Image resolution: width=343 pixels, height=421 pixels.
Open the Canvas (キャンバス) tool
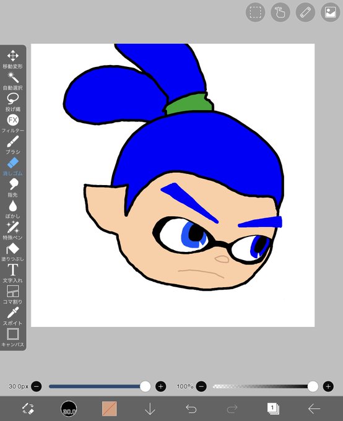coord(12,337)
